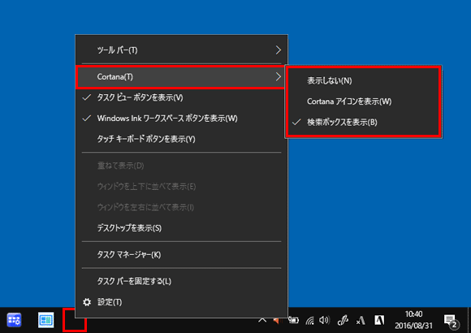Open Windows Ink Workspace pen icon
The height and width of the screenshot is (333, 471).
pyautogui.click(x=343, y=320)
